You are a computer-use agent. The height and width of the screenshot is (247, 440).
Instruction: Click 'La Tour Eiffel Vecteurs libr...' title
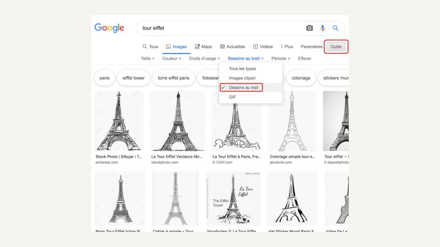pyautogui.click(x=177, y=156)
